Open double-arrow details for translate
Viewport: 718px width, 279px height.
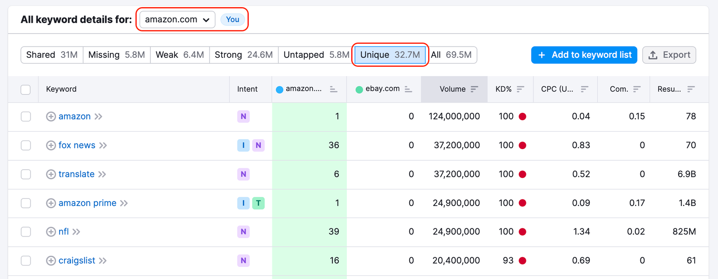[102, 174]
